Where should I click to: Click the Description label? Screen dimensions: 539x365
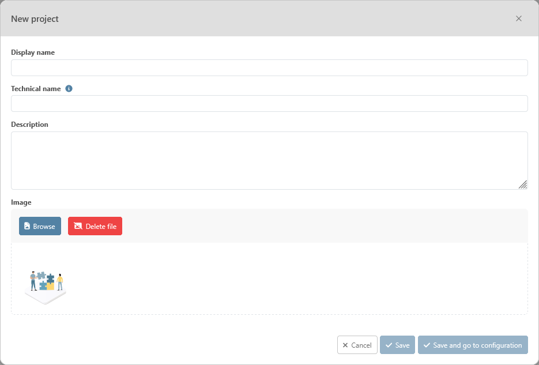[29, 125]
